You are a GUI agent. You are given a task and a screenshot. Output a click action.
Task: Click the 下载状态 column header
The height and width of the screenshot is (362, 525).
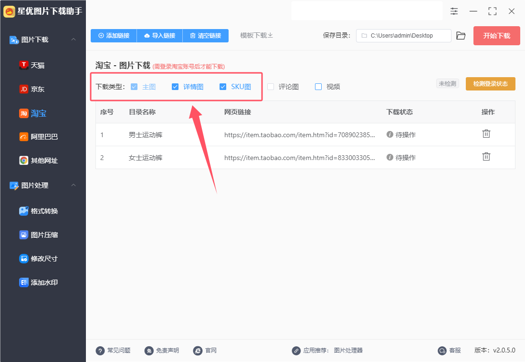pyautogui.click(x=399, y=112)
